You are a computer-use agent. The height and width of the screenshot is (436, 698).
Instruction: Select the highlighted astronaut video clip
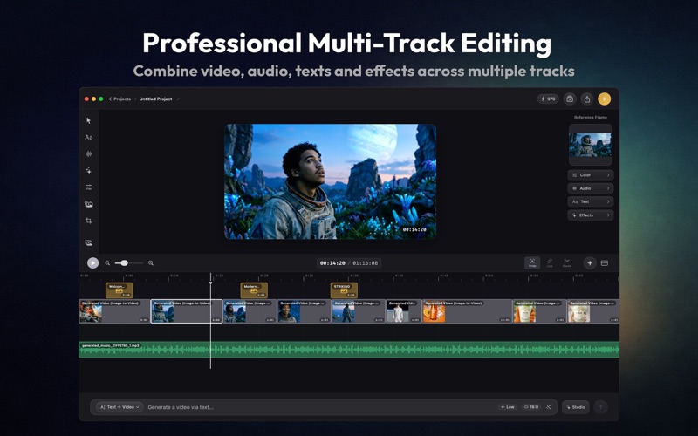click(187, 311)
